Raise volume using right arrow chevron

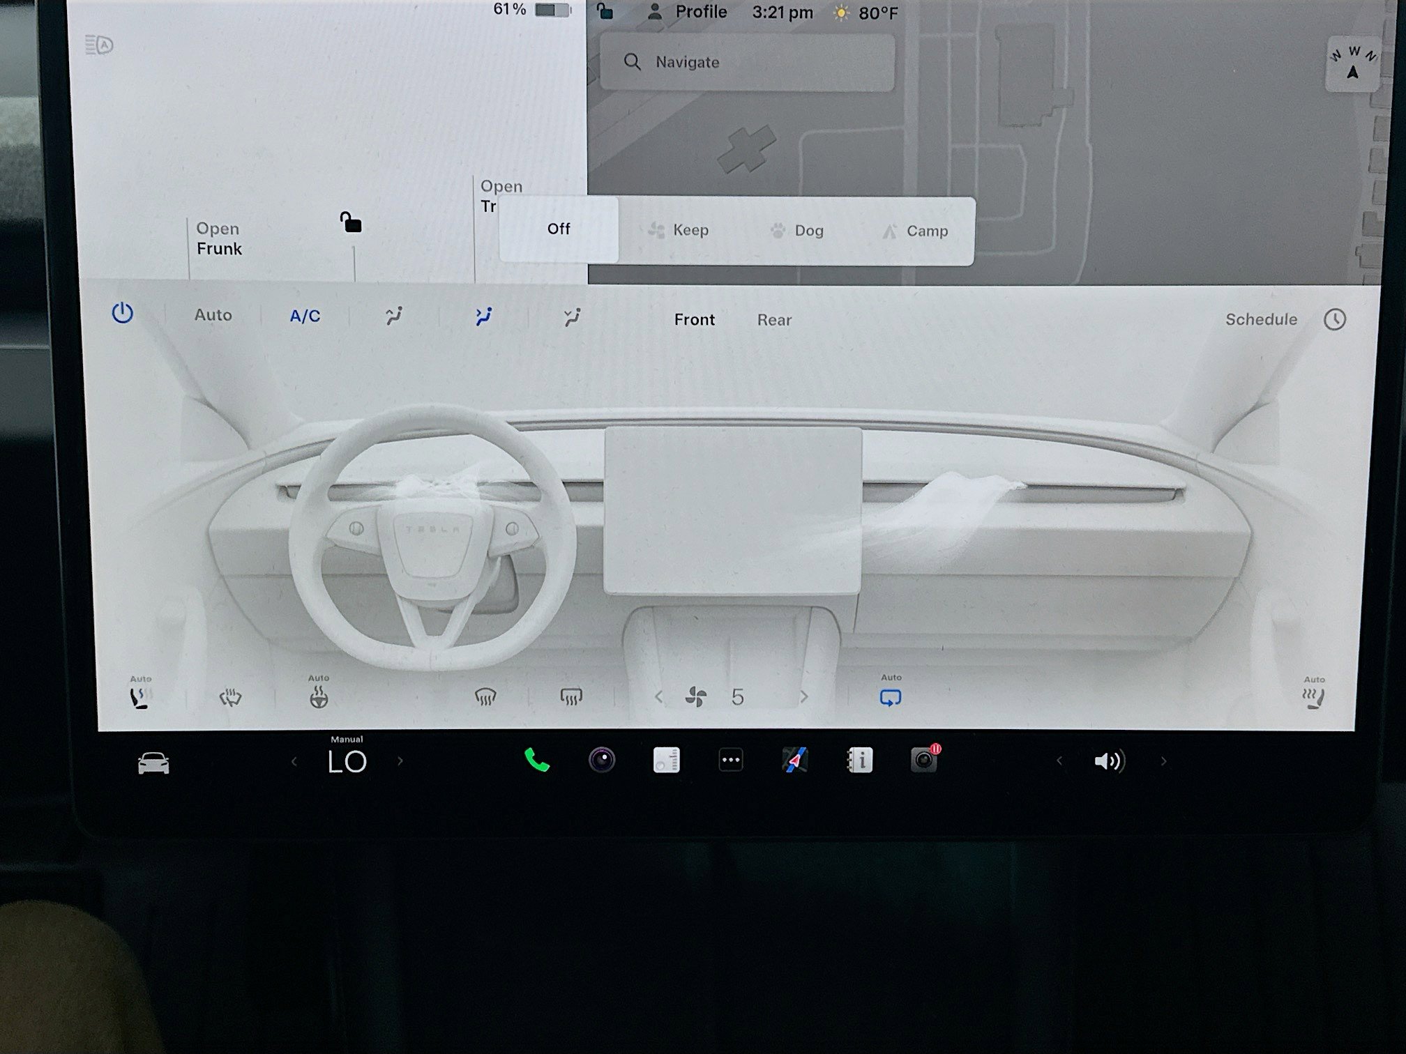coord(1163,761)
